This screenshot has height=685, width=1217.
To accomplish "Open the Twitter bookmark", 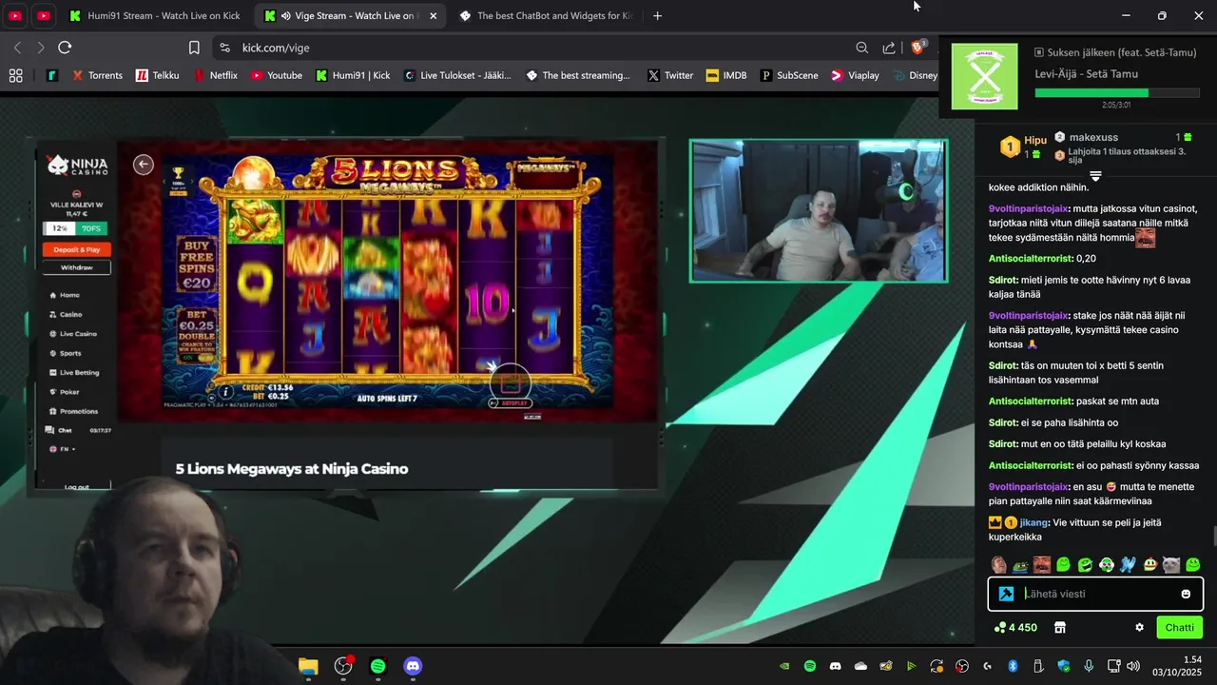I will pos(670,75).
